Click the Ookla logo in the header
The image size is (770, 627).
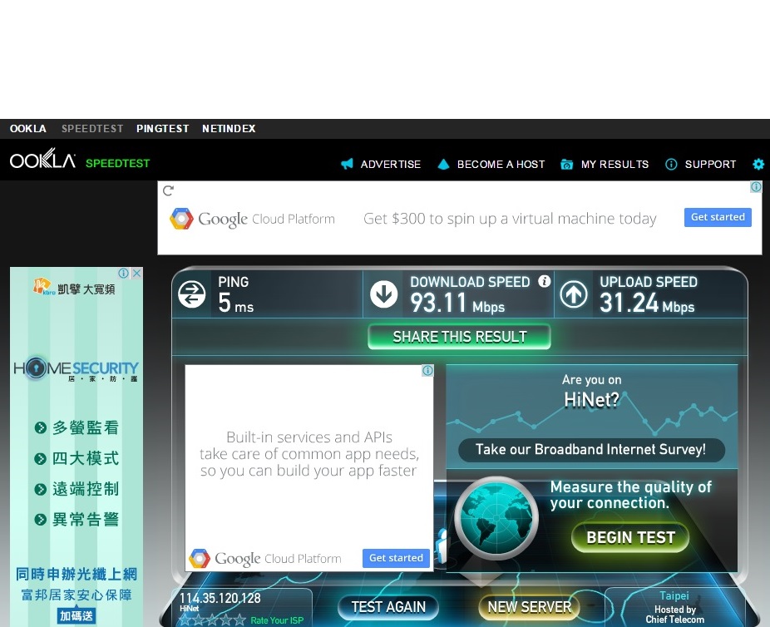42,159
